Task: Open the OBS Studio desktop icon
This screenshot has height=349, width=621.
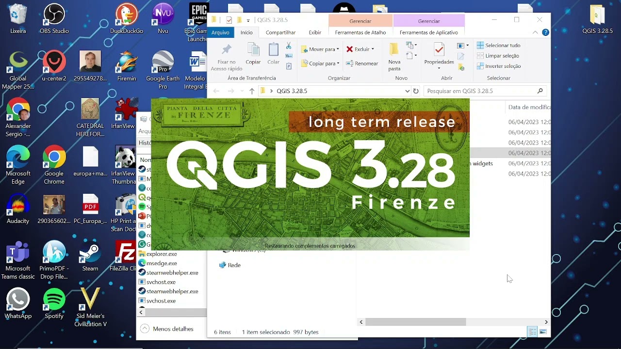Action: (54, 19)
